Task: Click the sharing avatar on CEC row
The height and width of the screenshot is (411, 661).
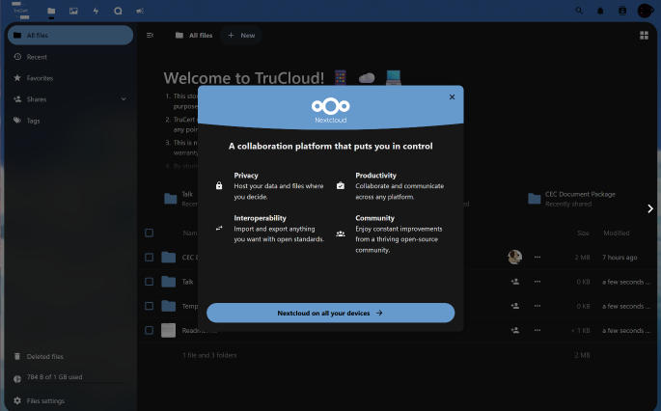Action: coord(514,258)
